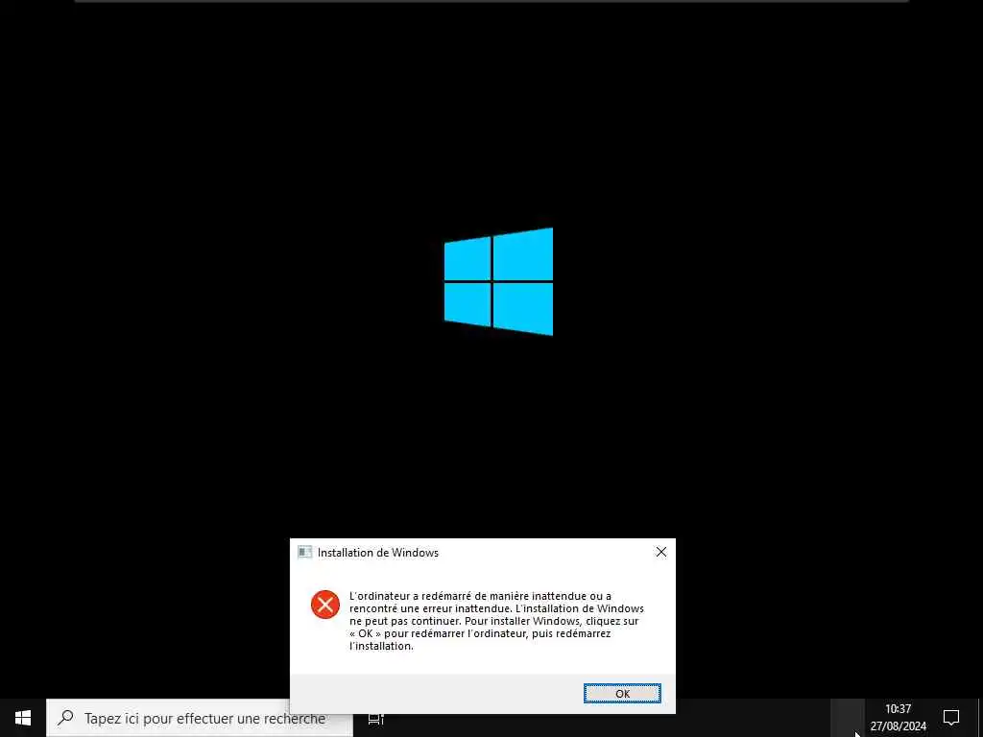Image resolution: width=983 pixels, height=737 pixels.
Task: Open the notification center icon
Action: 951,718
